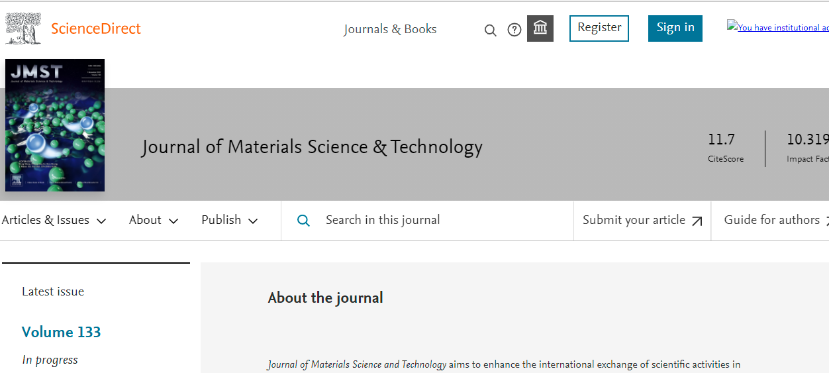Click the ScienceDirect brand name link
The image size is (829, 373).
(96, 28)
